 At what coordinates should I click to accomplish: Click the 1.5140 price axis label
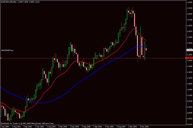(190, 20)
